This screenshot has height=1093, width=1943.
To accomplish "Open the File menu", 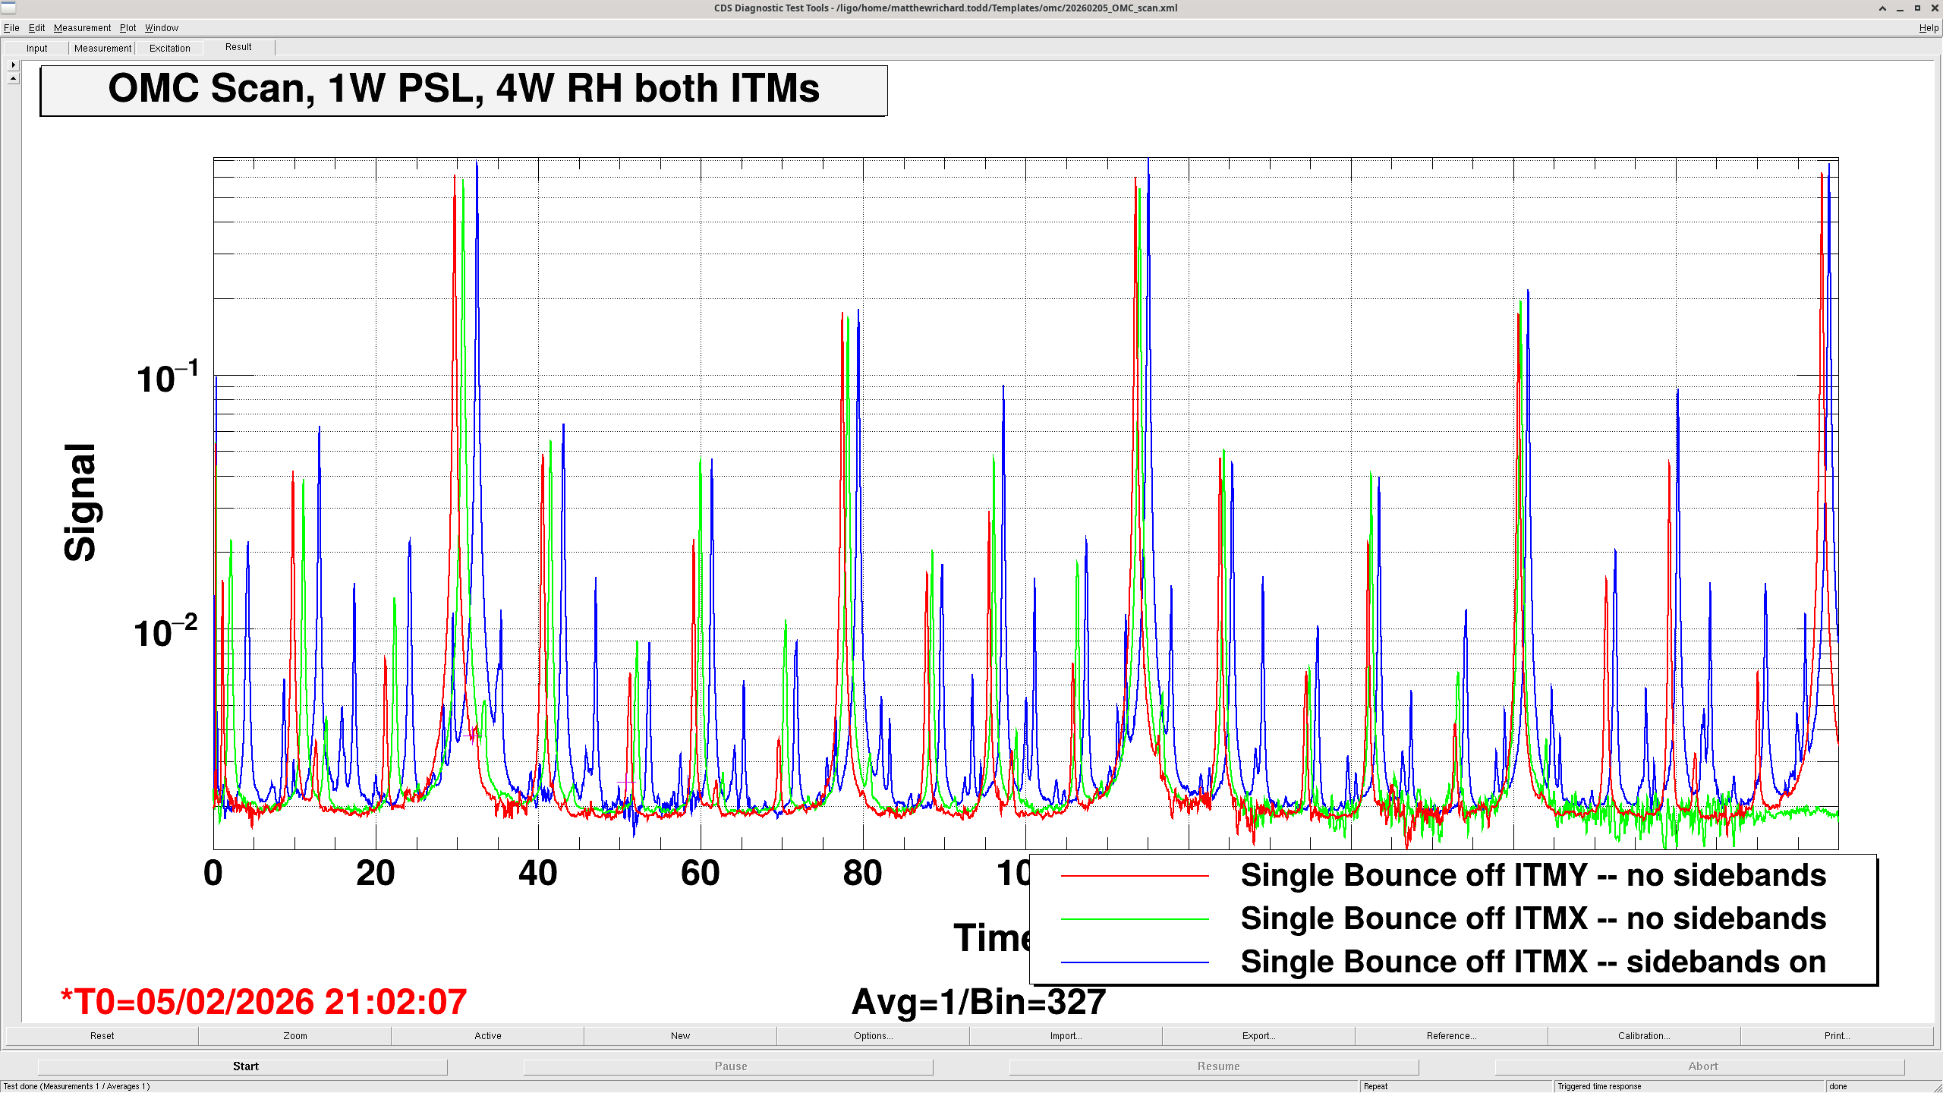I will [11, 28].
